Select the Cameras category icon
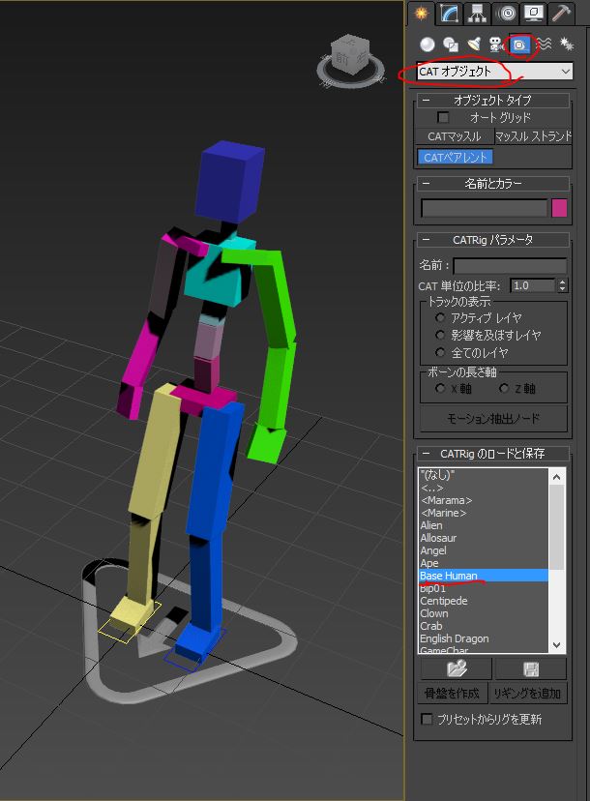Viewport: 590px width, 801px height. tap(497, 44)
